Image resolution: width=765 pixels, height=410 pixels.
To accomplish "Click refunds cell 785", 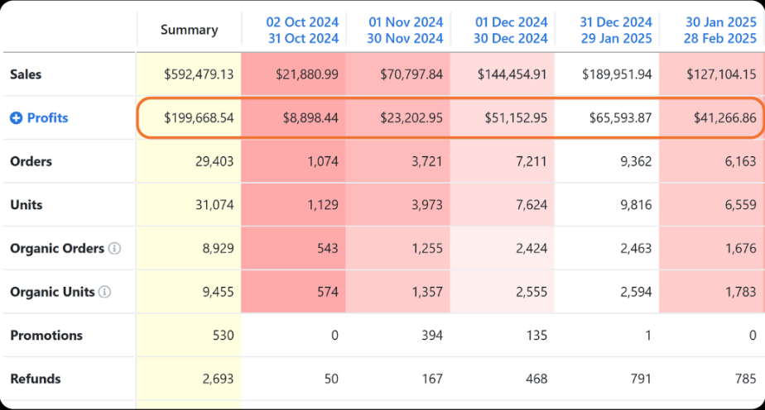I will coord(745,379).
